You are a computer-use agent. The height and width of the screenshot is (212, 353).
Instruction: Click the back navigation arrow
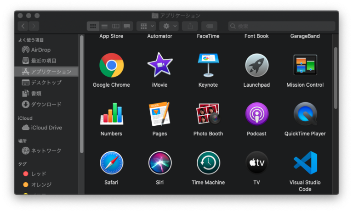[23, 26]
